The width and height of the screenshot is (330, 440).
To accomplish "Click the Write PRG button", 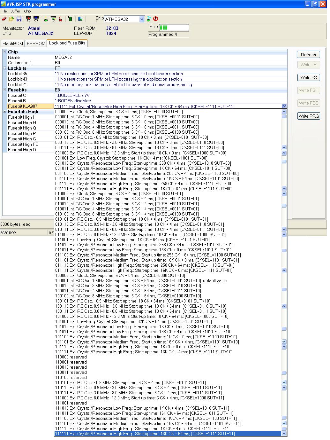I will (x=308, y=116).
